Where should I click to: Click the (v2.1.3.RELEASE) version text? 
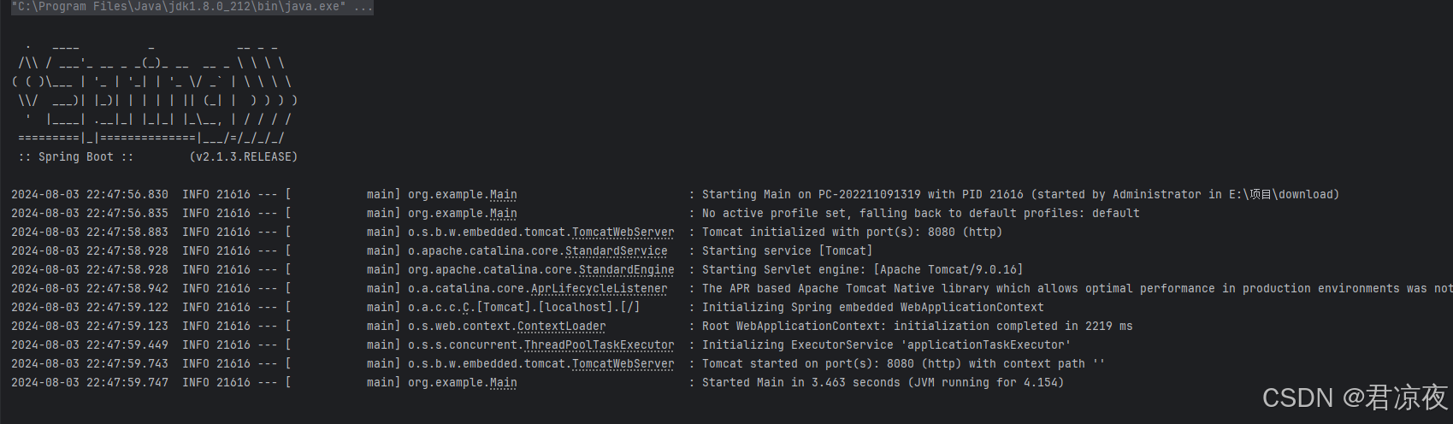(x=244, y=157)
